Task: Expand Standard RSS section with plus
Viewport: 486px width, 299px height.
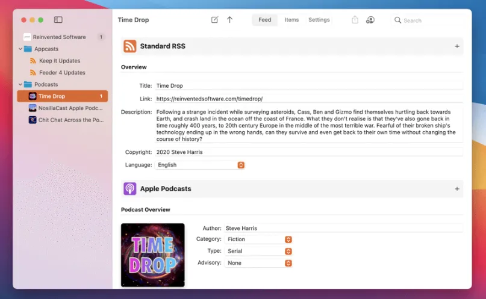Action: [457, 46]
